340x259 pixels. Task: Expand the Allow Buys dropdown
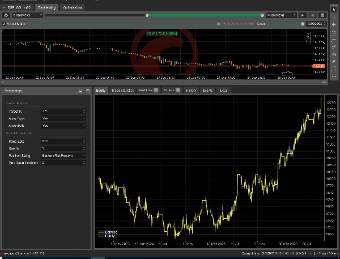63,118
